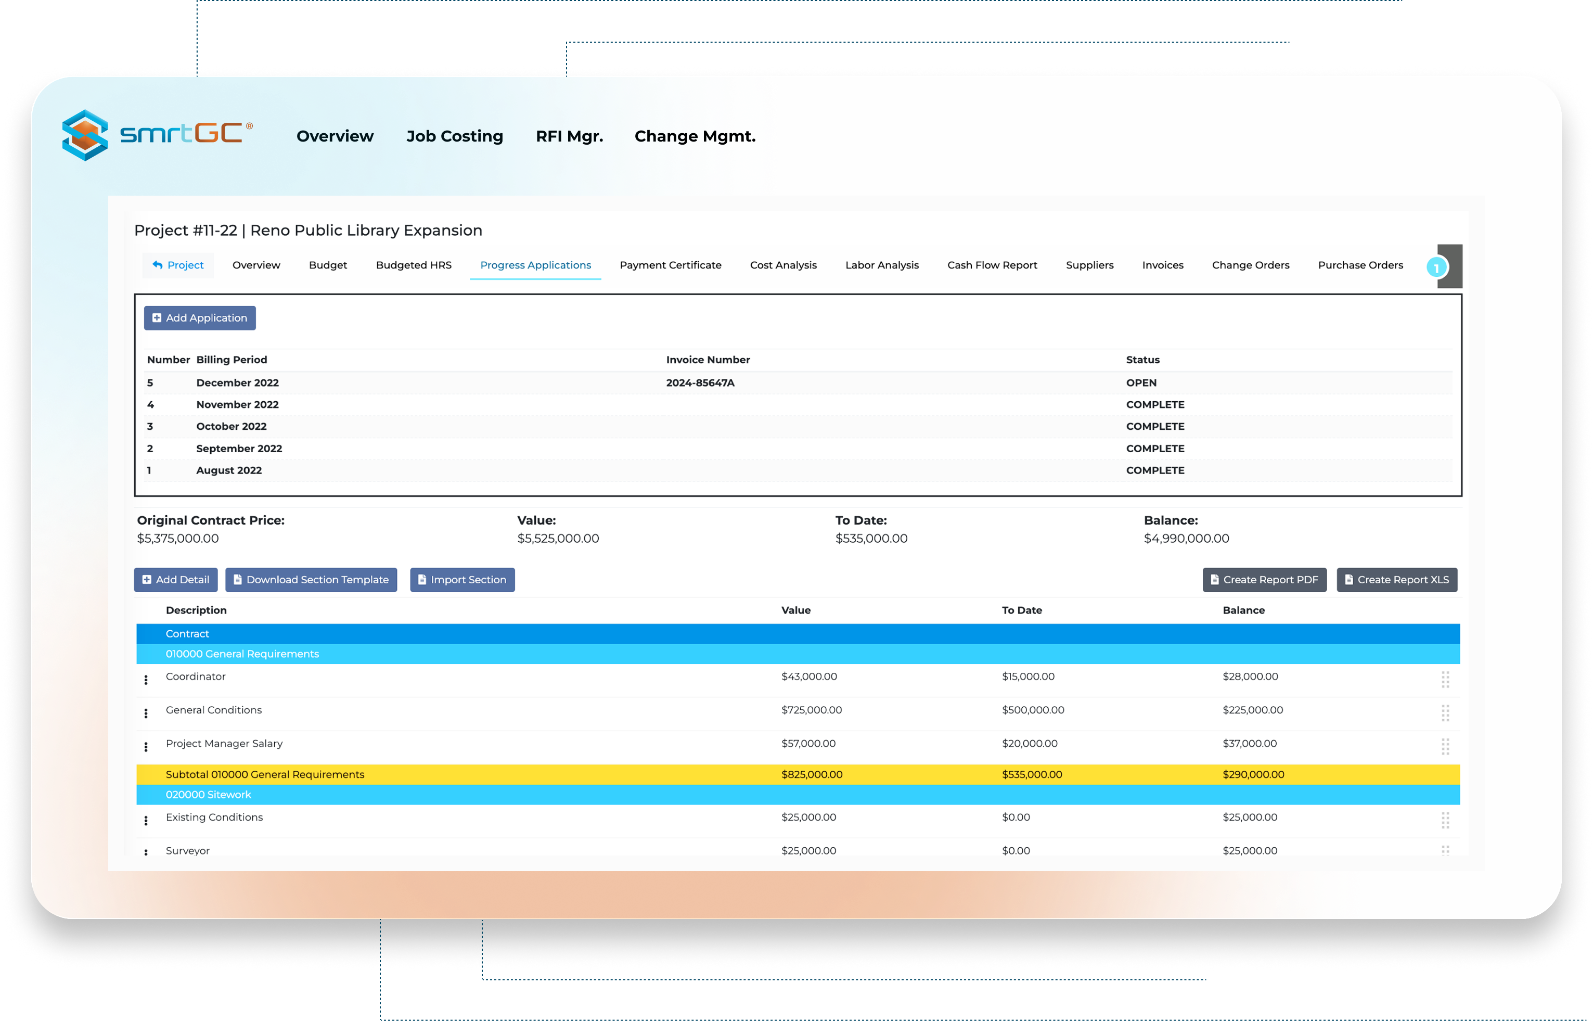Open kebab menu for General Conditions row
The width and height of the screenshot is (1593, 1021).
click(x=146, y=713)
